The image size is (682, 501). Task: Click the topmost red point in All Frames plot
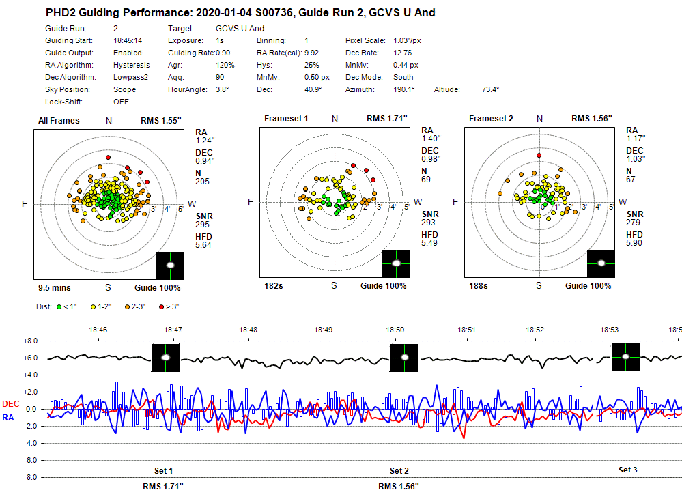coord(109,158)
